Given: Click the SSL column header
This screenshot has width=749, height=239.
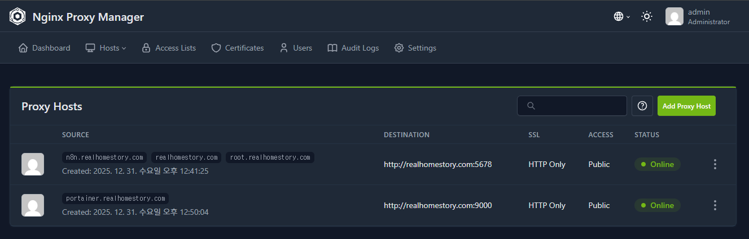Looking at the screenshot, I should click(534, 135).
